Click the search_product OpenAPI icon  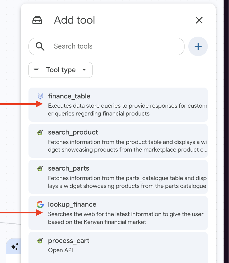(x=40, y=133)
